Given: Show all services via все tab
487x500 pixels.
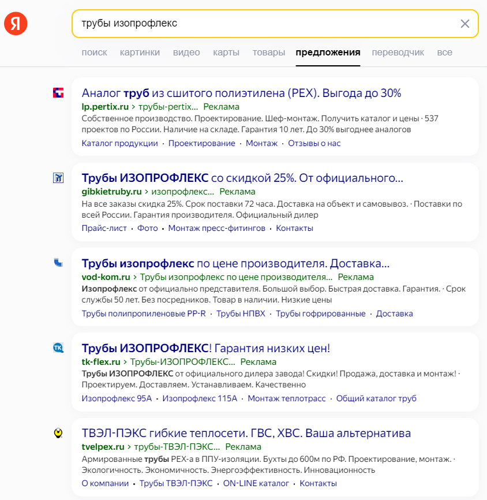Looking at the screenshot, I should 445,53.
